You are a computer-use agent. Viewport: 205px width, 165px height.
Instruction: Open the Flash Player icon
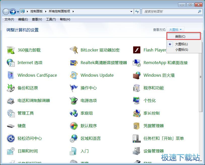pos(136,50)
